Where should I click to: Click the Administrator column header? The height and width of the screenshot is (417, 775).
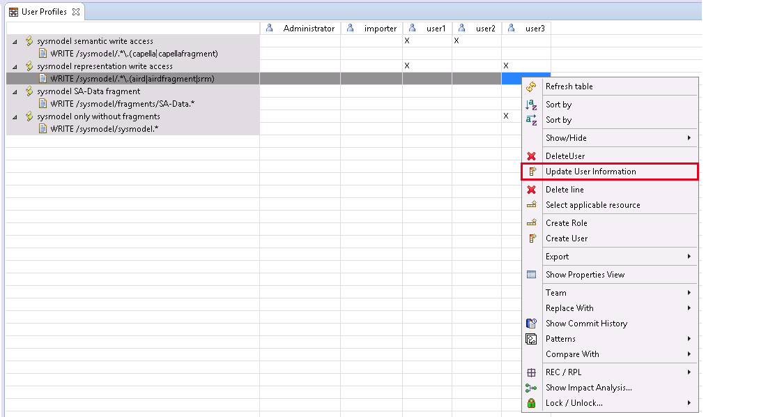(x=308, y=29)
